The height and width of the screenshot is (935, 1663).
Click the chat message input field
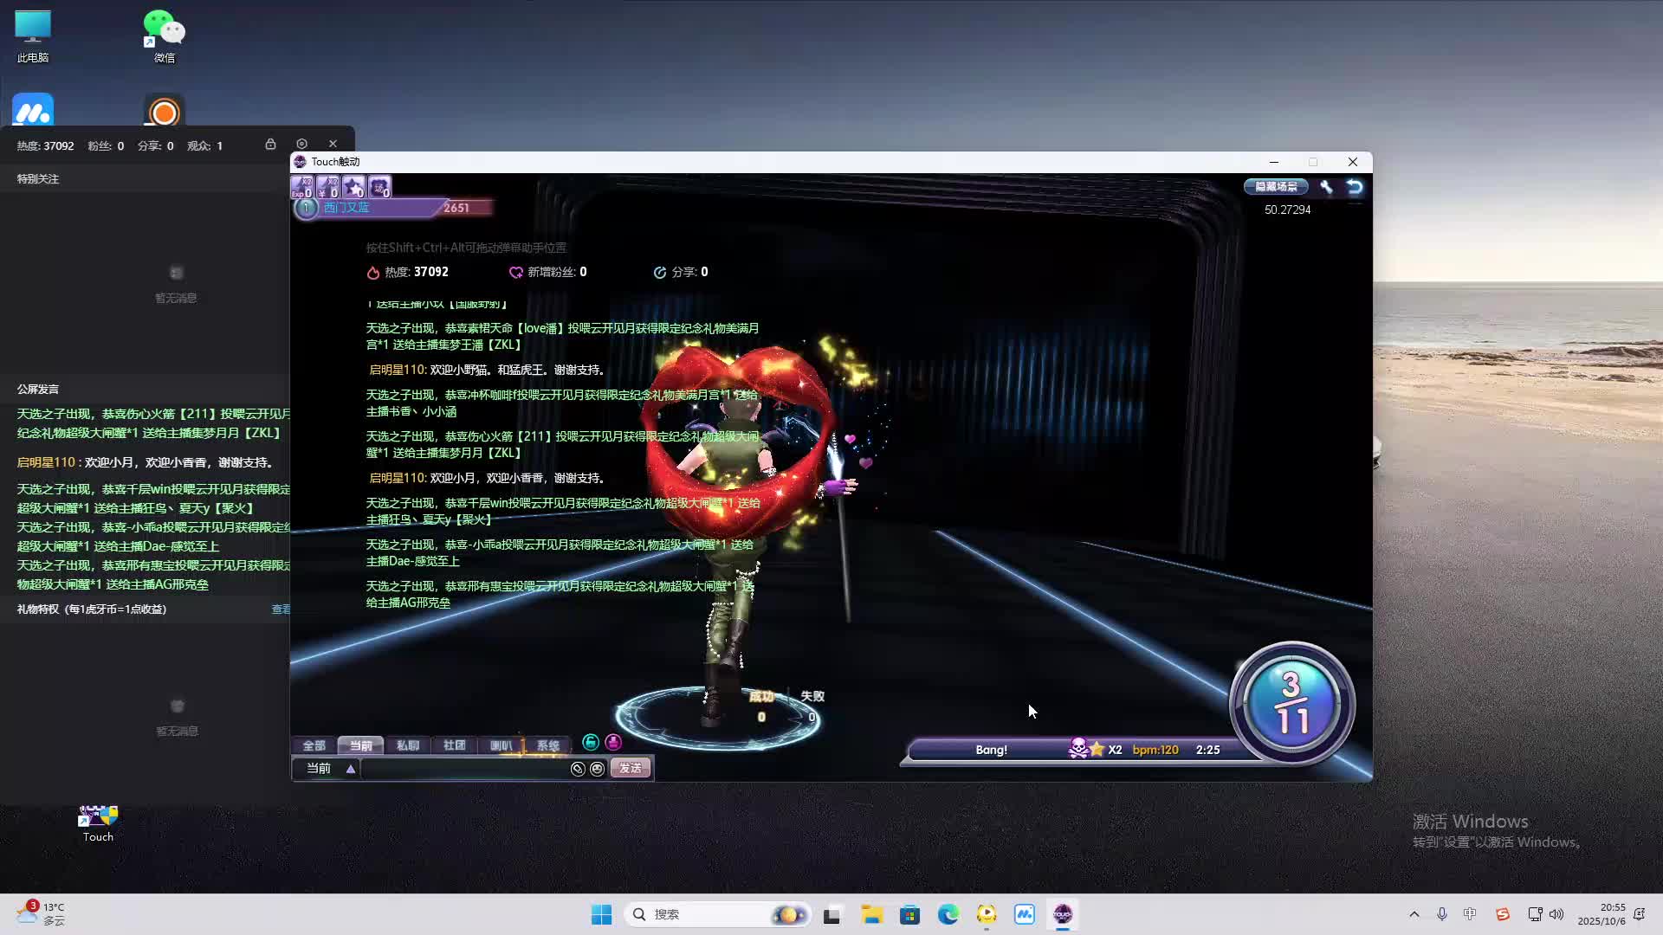click(466, 769)
